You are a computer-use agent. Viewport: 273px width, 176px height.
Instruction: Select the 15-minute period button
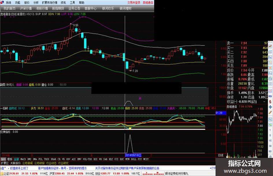(x=270, y=141)
